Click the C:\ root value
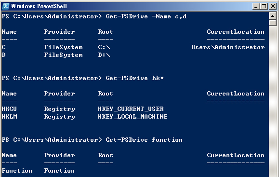 104,47
